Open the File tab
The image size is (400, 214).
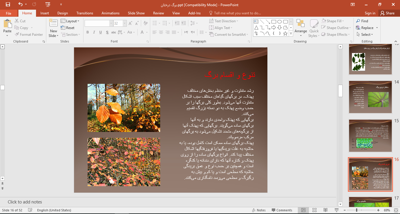tap(8, 13)
